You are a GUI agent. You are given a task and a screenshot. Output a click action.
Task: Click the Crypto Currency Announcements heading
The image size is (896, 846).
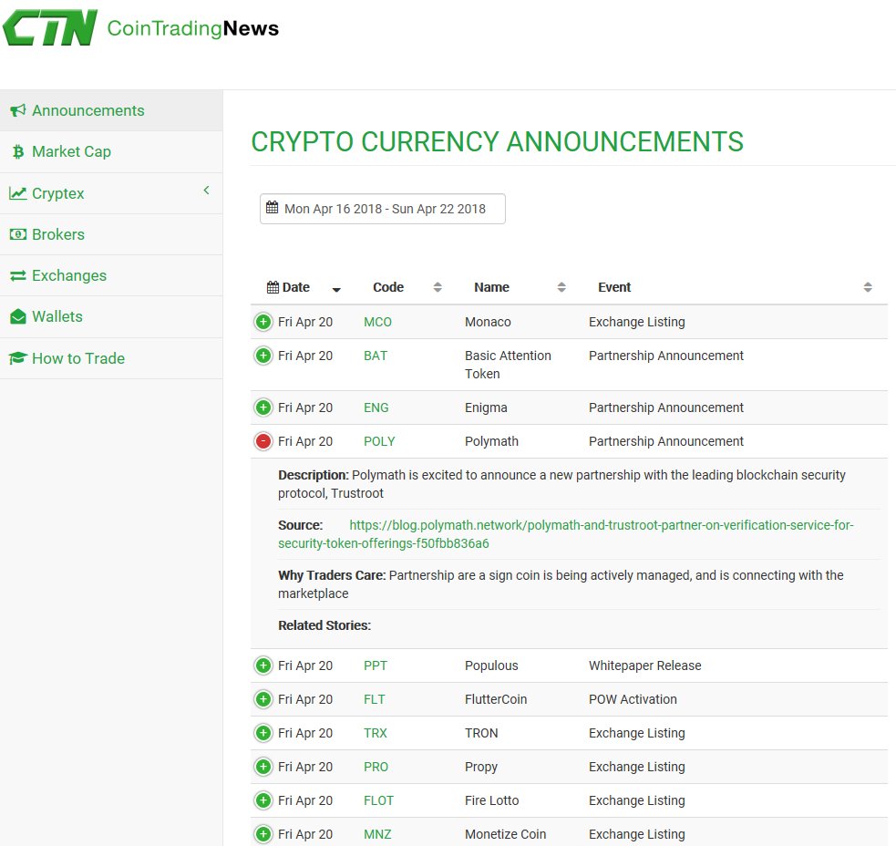tap(497, 142)
